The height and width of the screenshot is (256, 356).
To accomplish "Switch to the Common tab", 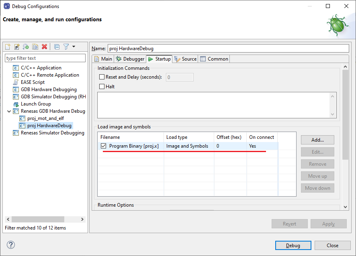I will tap(214, 59).
